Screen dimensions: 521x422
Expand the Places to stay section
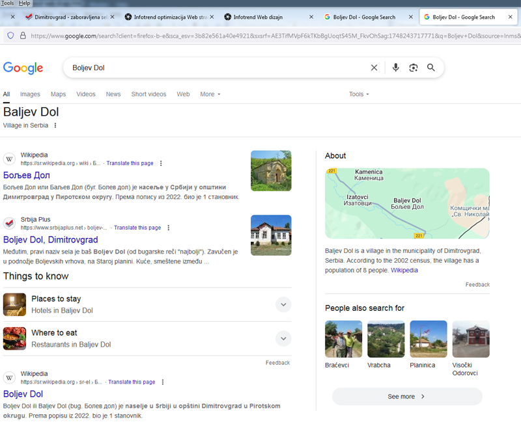point(283,304)
